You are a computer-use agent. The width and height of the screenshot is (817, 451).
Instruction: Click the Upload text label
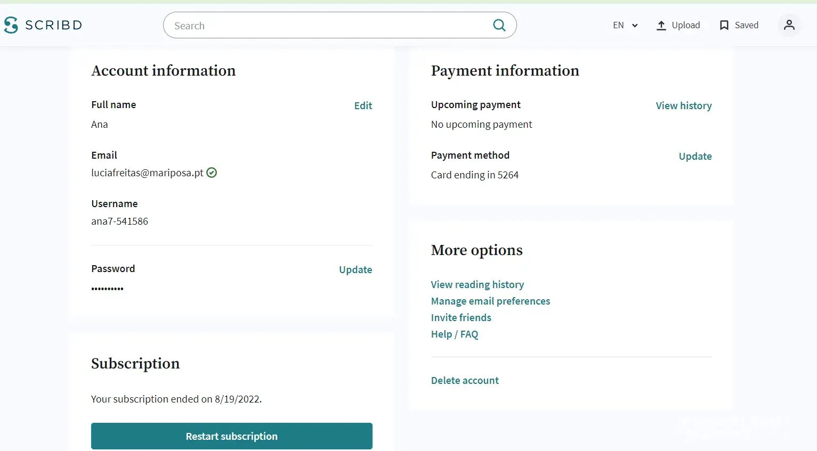(685, 26)
